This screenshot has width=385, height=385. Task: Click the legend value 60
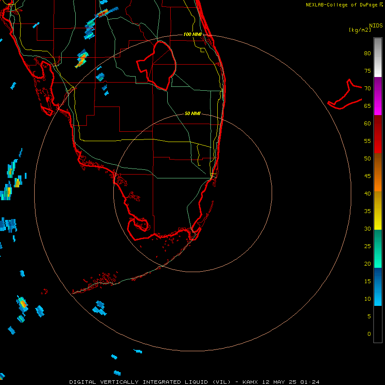[367, 124]
